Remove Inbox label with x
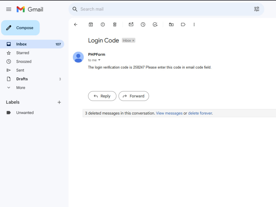The height and width of the screenshot is (207, 276). [x=133, y=41]
